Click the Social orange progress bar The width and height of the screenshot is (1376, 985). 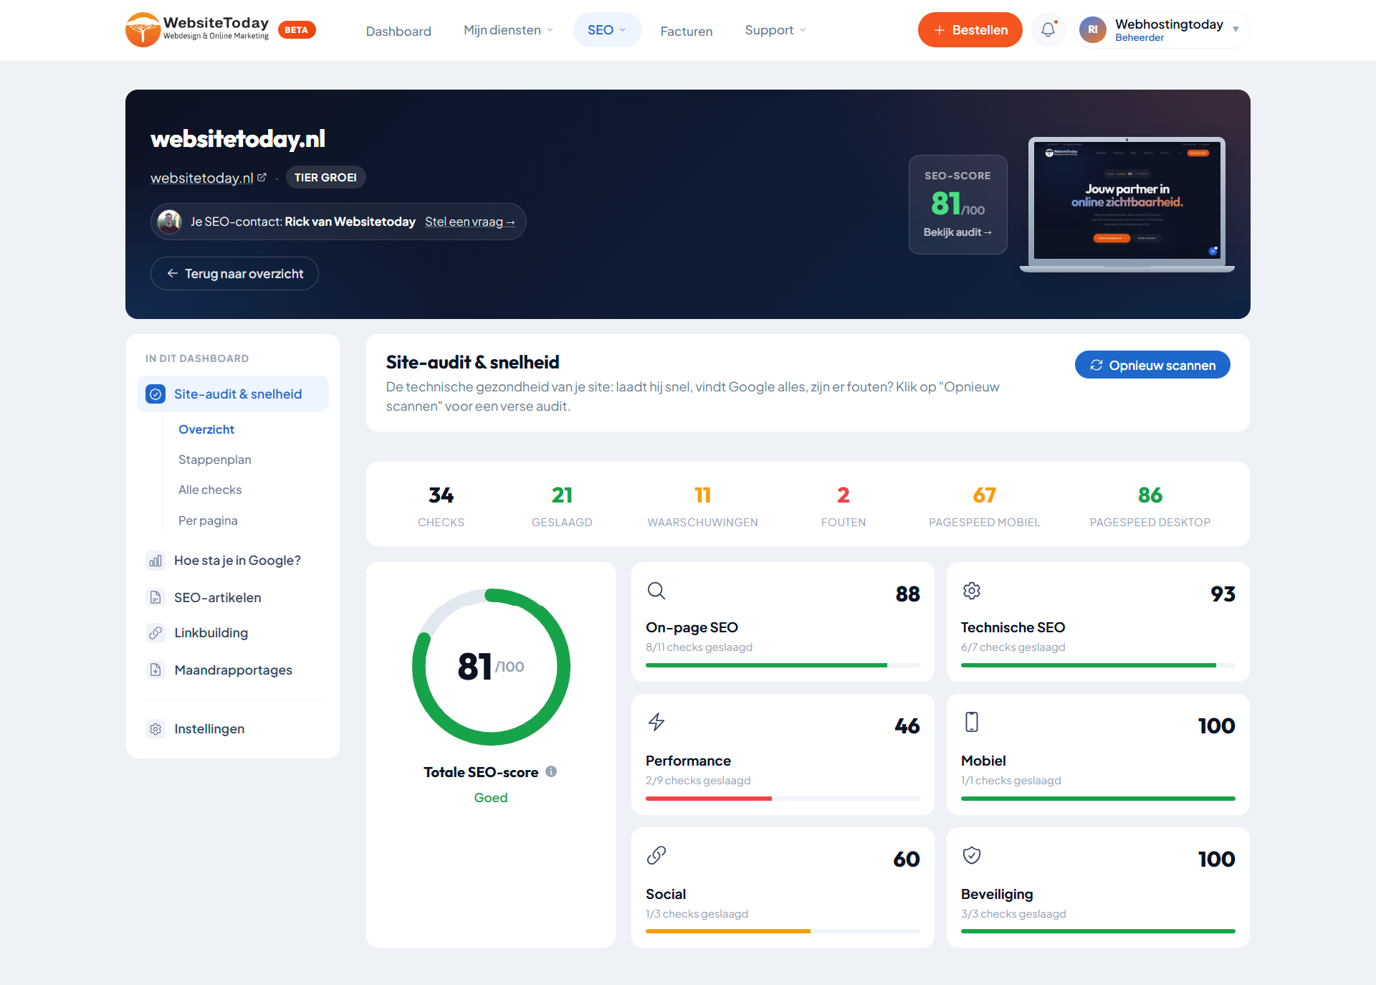click(x=728, y=931)
